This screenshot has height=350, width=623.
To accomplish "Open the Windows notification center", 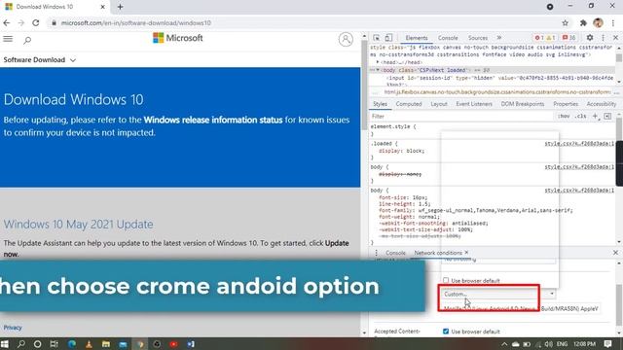I will pyautogui.click(x=607, y=344).
